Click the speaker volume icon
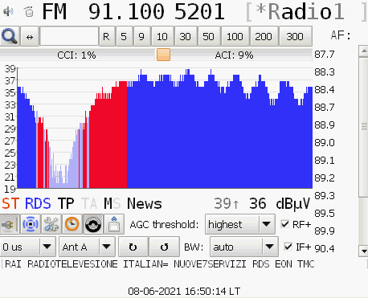 (x=8, y=11)
